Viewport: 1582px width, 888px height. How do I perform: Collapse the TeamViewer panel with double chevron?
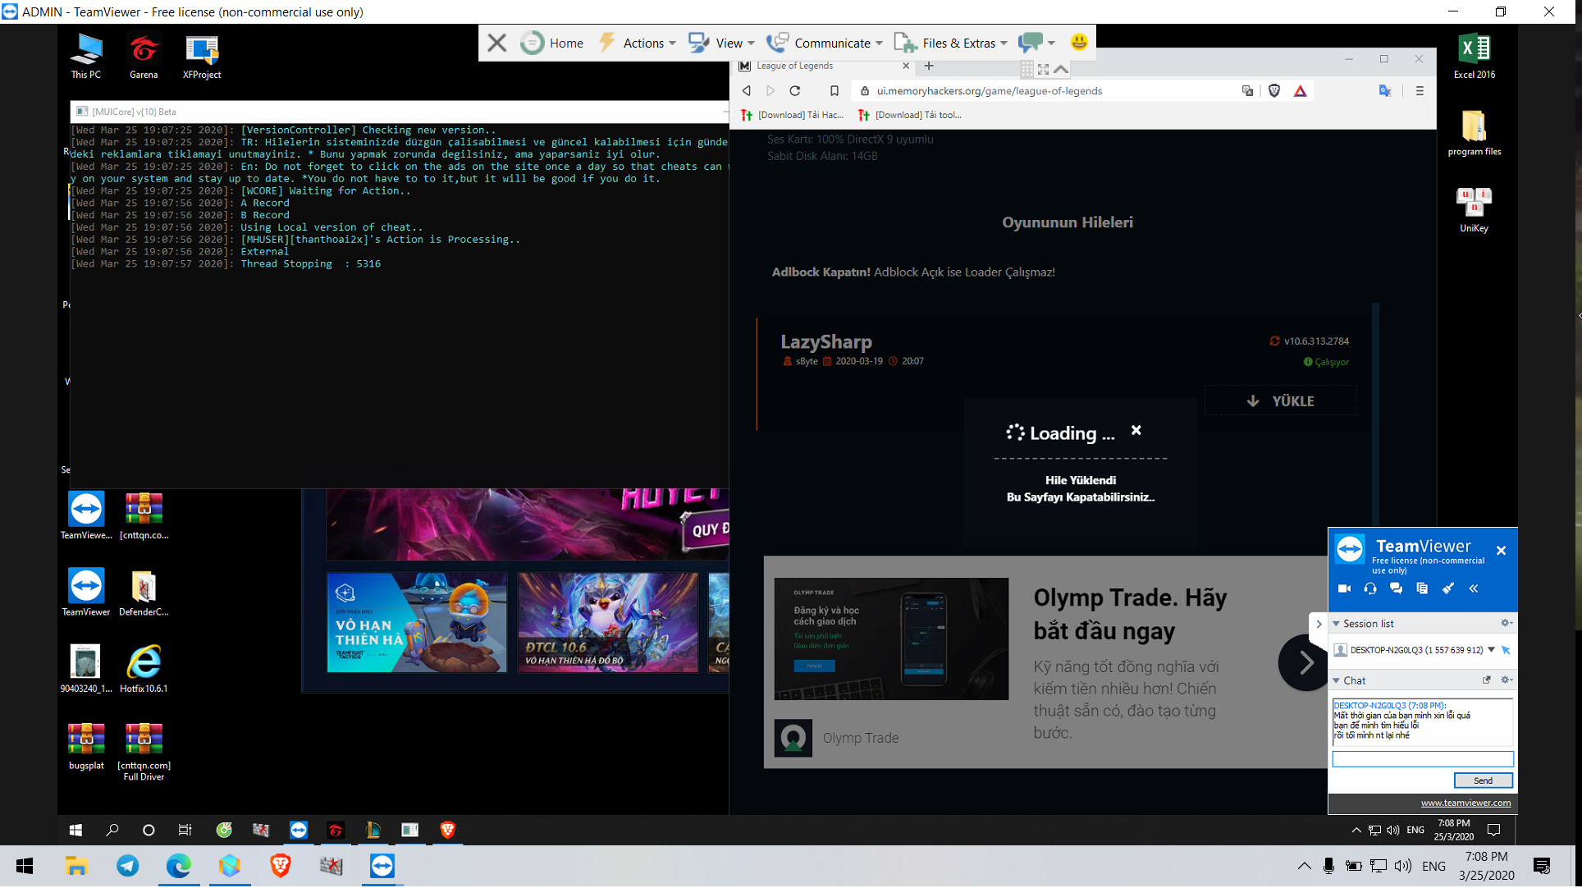[x=1474, y=588]
